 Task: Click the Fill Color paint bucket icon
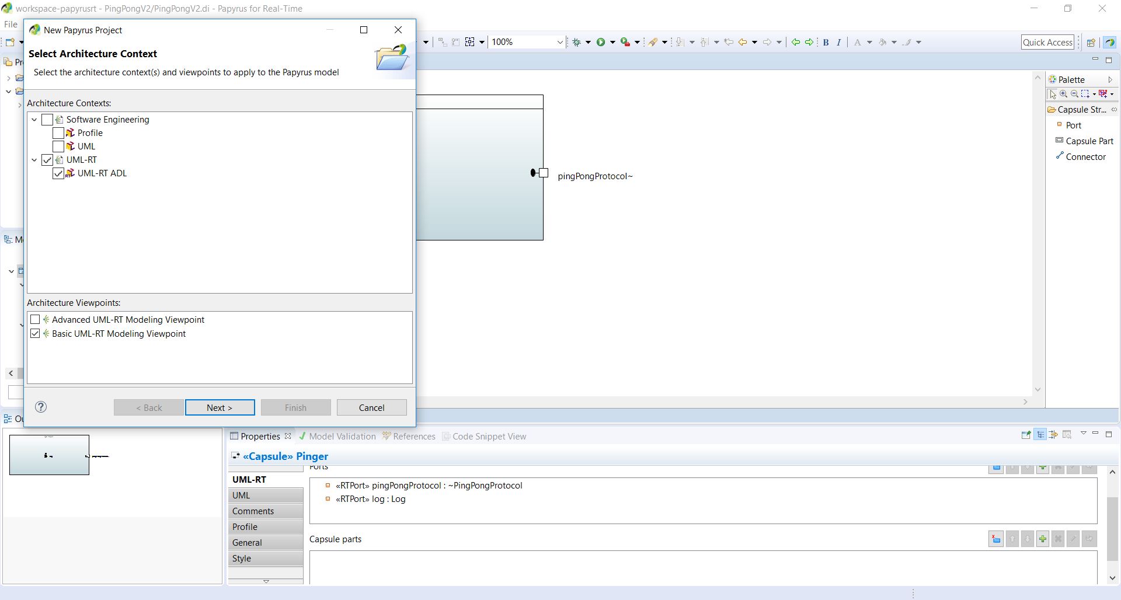882,42
